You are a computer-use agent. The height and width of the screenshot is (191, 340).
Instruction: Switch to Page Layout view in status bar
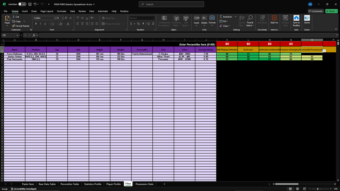click(297, 189)
